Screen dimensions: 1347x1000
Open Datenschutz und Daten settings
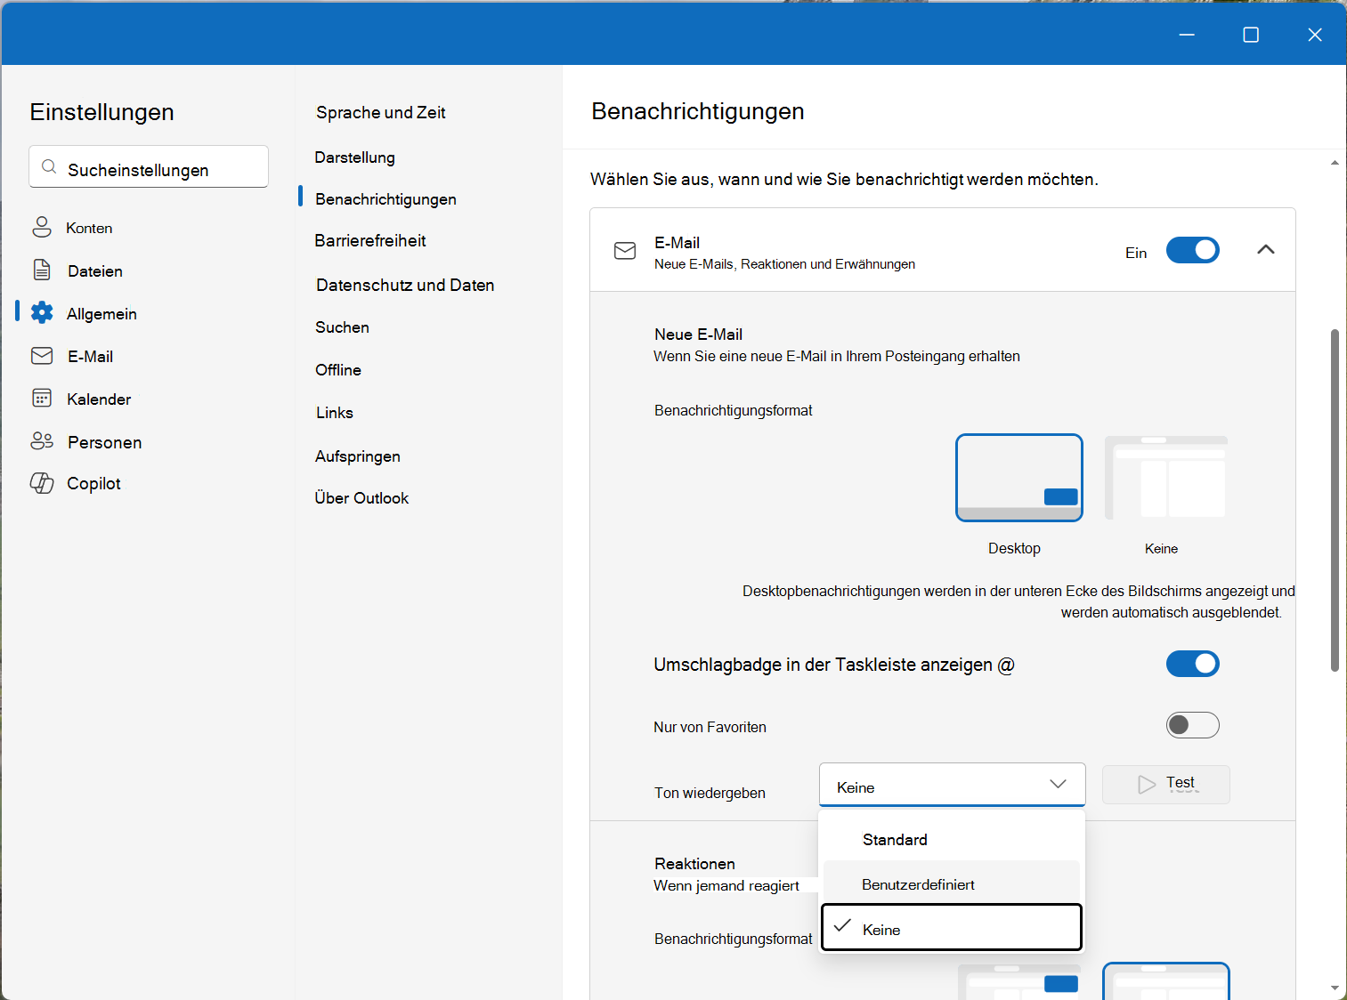click(x=405, y=286)
